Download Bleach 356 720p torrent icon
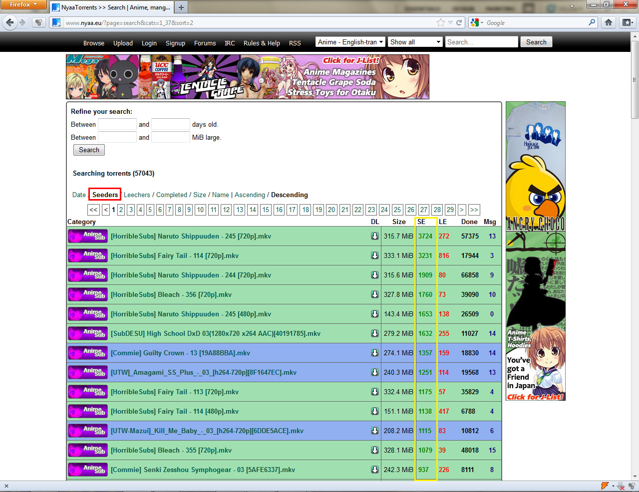The image size is (639, 492). pyautogui.click(x=375, y=294)
